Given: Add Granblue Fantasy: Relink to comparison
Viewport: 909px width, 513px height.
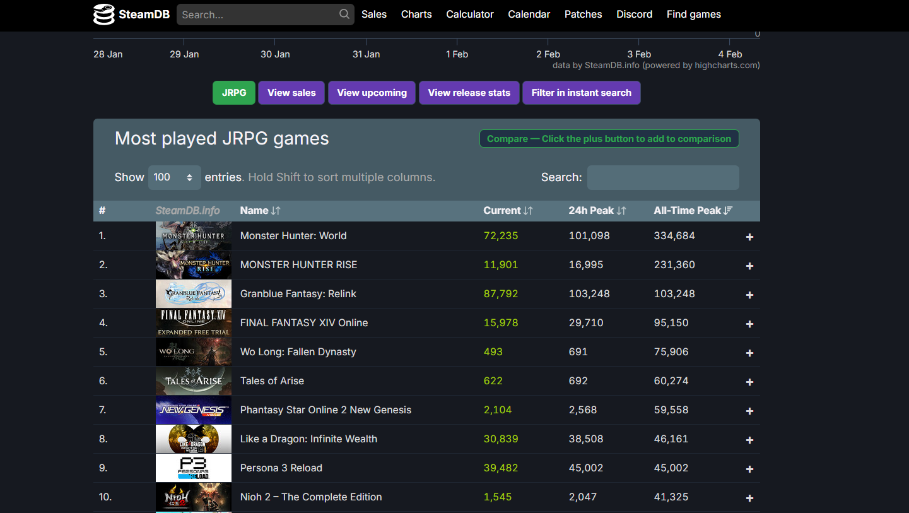Looking at the screenshot, I should click(749, 295).
